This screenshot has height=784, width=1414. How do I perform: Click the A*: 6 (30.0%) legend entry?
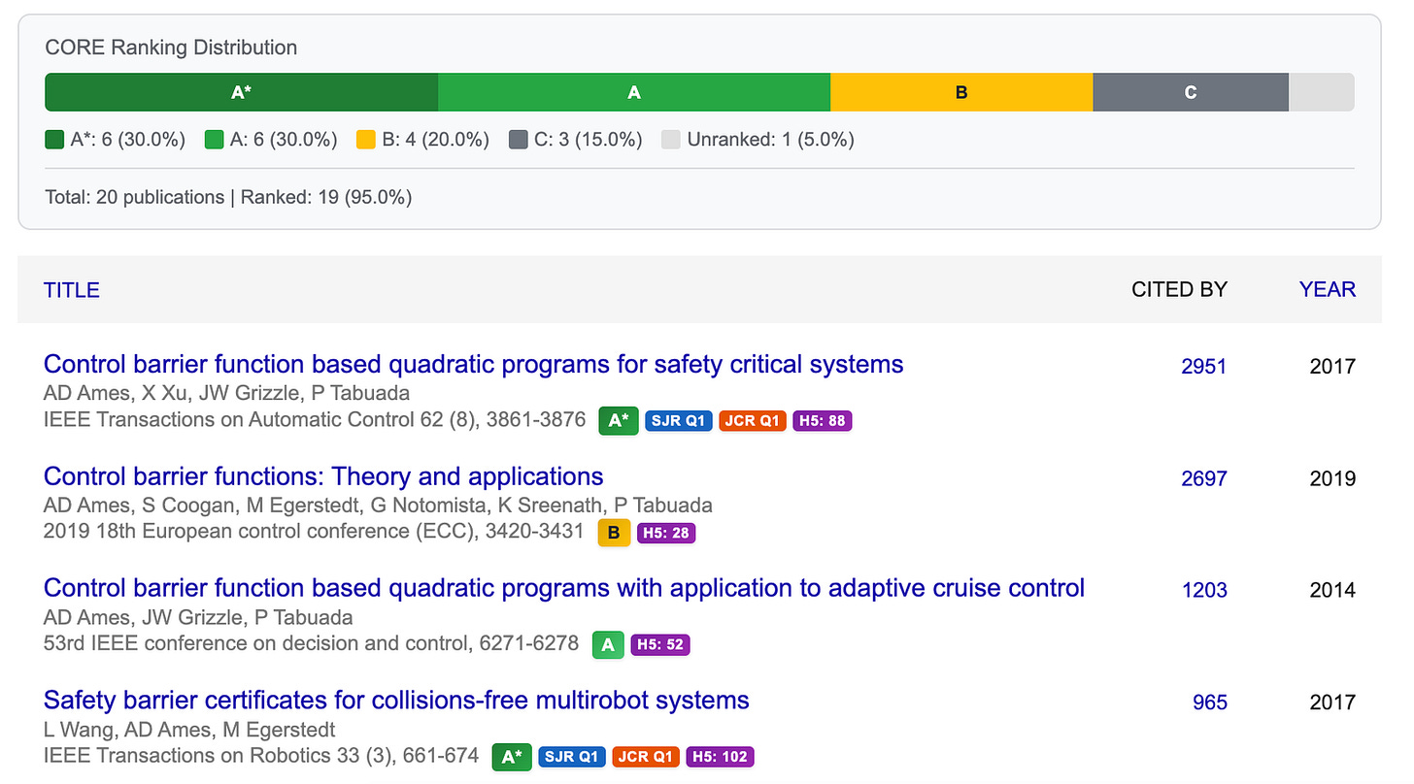(x=116, y=140)
